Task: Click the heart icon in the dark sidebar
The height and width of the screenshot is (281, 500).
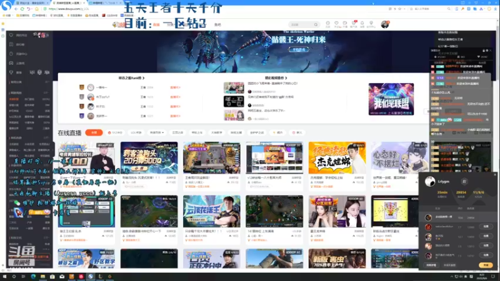Action: click(x=11, y=35)
